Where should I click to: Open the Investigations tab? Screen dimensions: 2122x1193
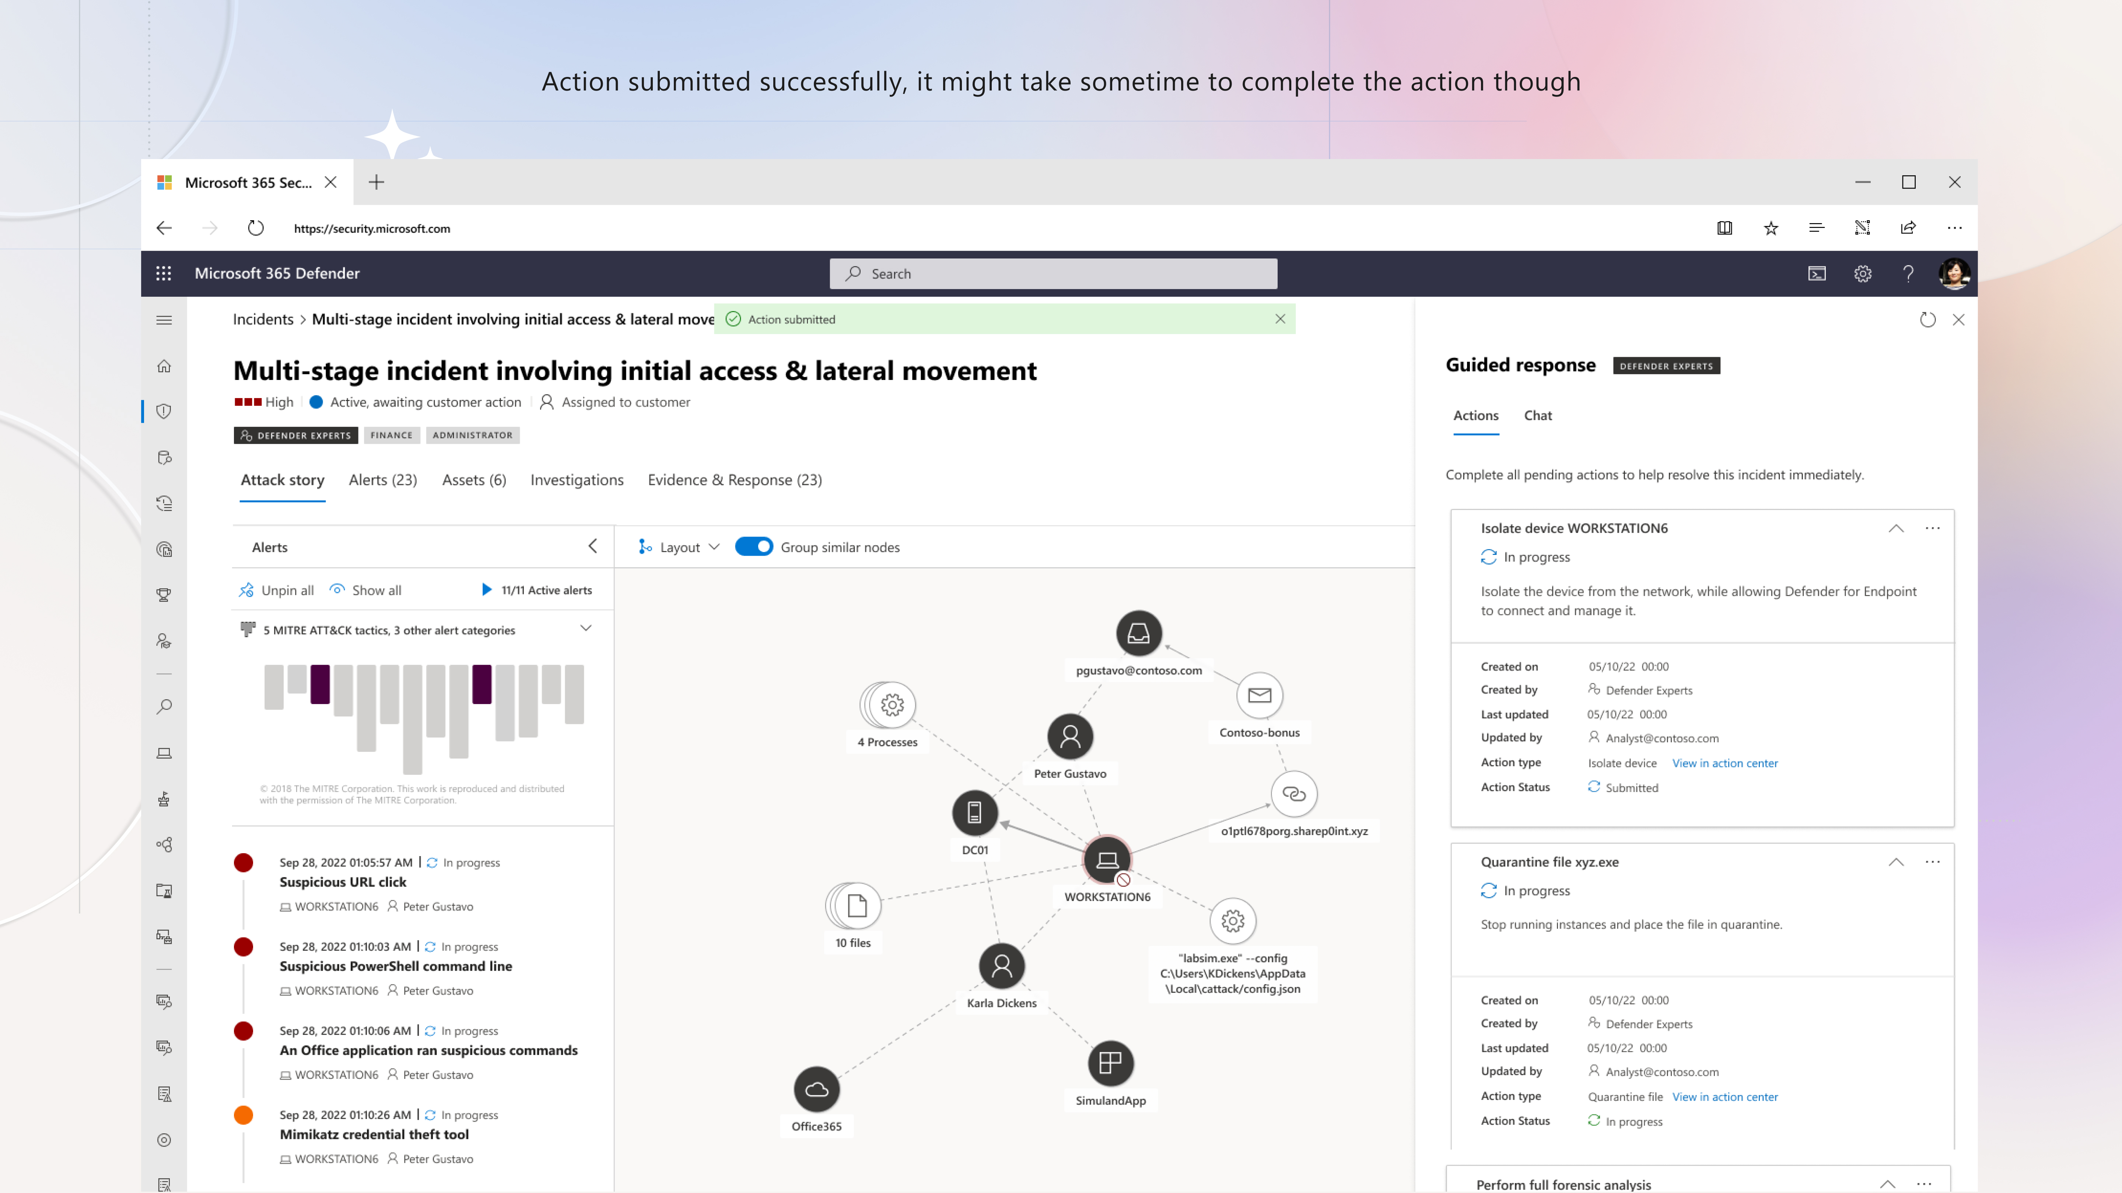pos(577,480)
